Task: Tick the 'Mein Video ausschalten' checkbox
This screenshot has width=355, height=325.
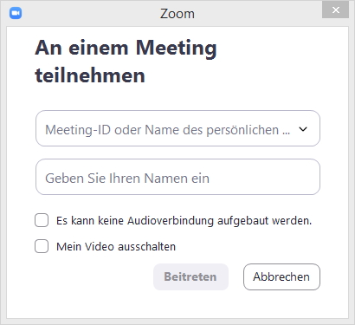Action: 42,246
